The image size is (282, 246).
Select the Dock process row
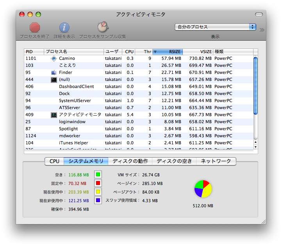click(x=139, y=93)
